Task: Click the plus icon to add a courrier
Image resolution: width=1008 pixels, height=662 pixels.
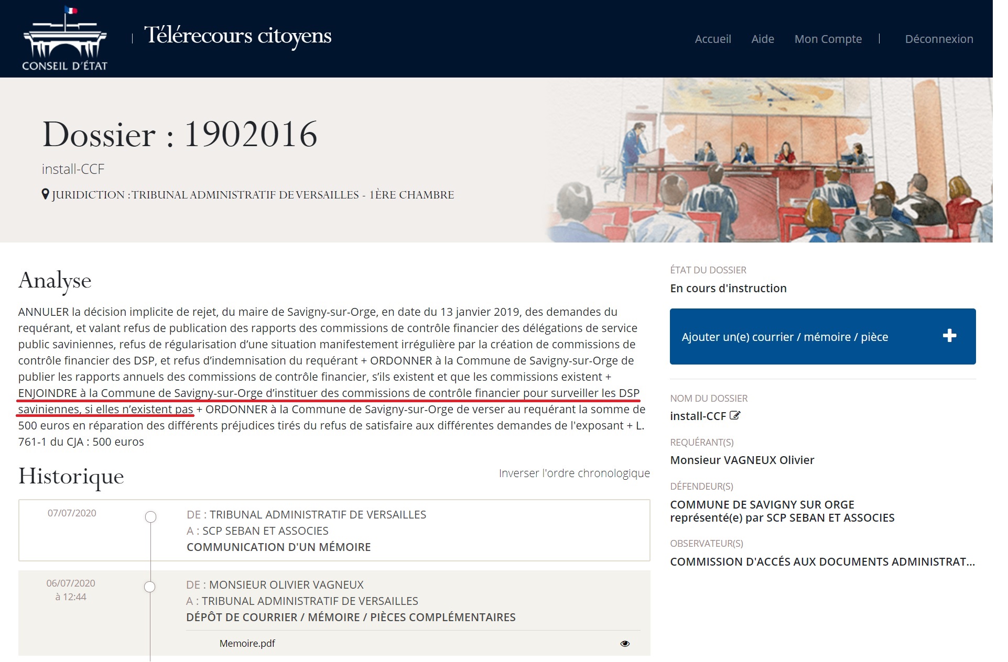Action: click(949, 336)
